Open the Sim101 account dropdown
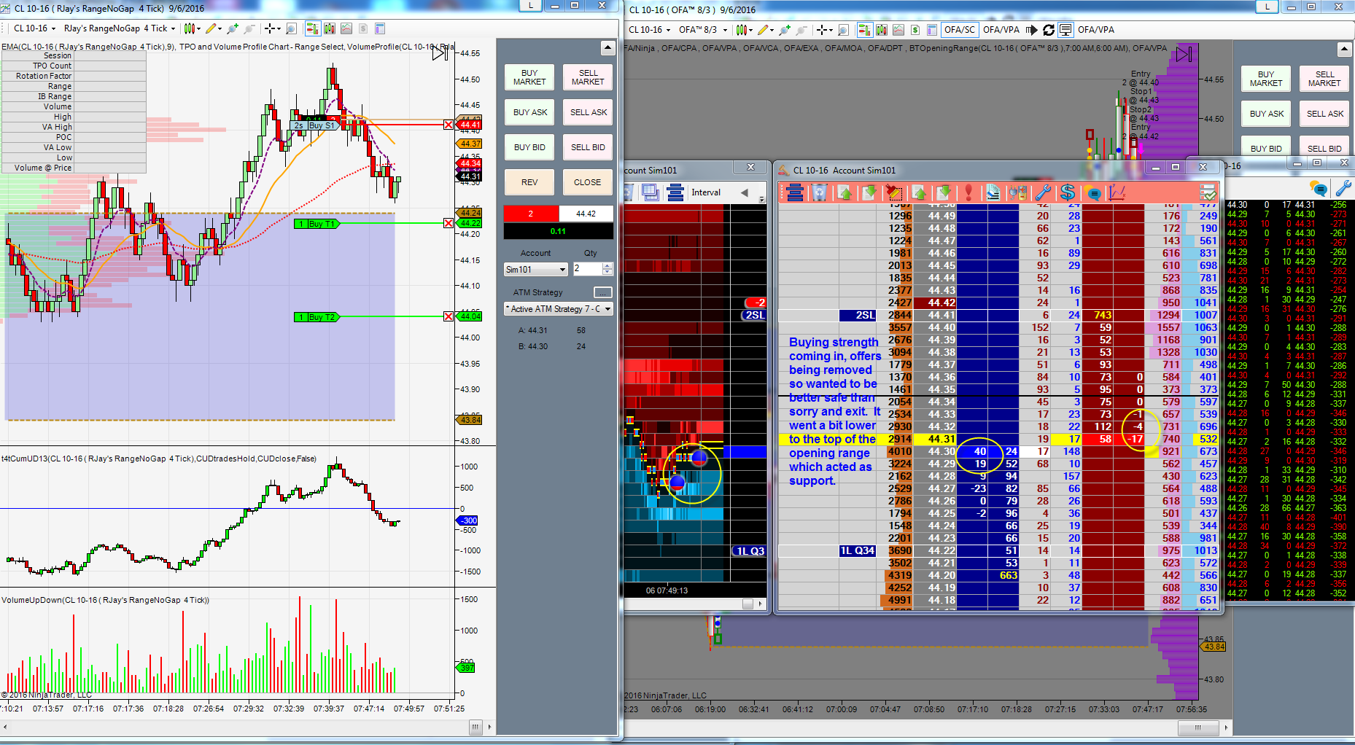The height and width of the screenshot is (745, 1355). [x=536, y=270]
